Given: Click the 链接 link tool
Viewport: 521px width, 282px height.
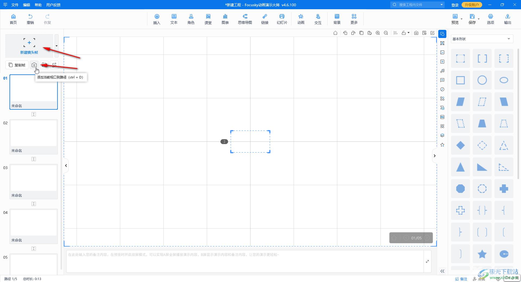Looking at the screenshot, I should (x=265, y=19).
